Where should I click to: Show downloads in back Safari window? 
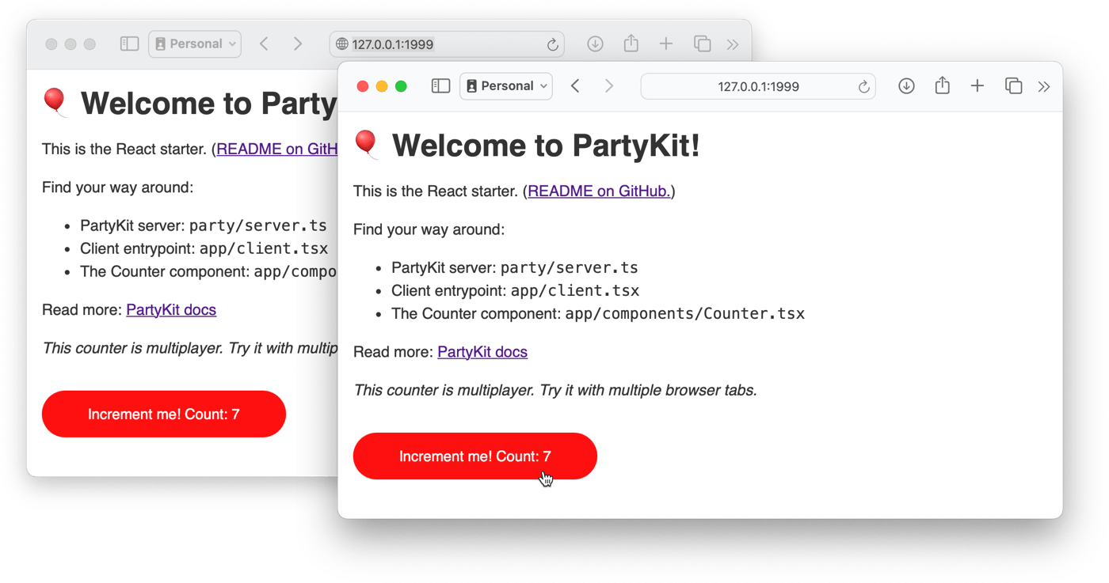pyautogui.click(x=595, y=44)
